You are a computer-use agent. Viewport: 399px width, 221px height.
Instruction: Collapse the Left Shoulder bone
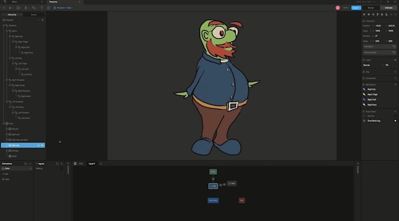point(6,102)
